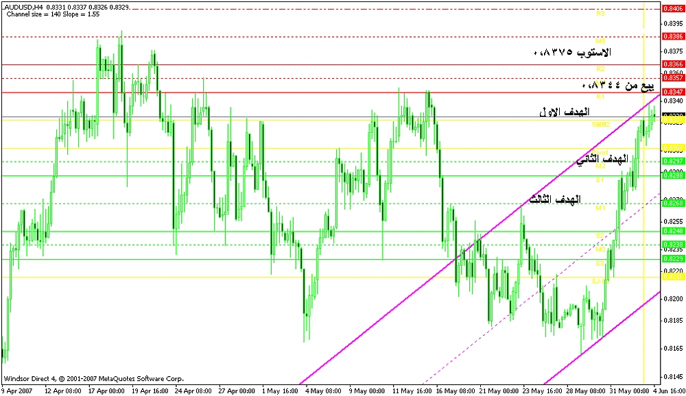Click the yellow R2 pivot level label
Screen dimensions: 686x396
click(x=600, y=69)
